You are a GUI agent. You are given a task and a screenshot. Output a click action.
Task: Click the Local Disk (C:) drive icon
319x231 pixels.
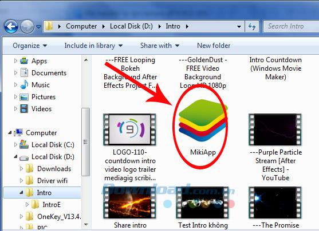pos(24,144)
